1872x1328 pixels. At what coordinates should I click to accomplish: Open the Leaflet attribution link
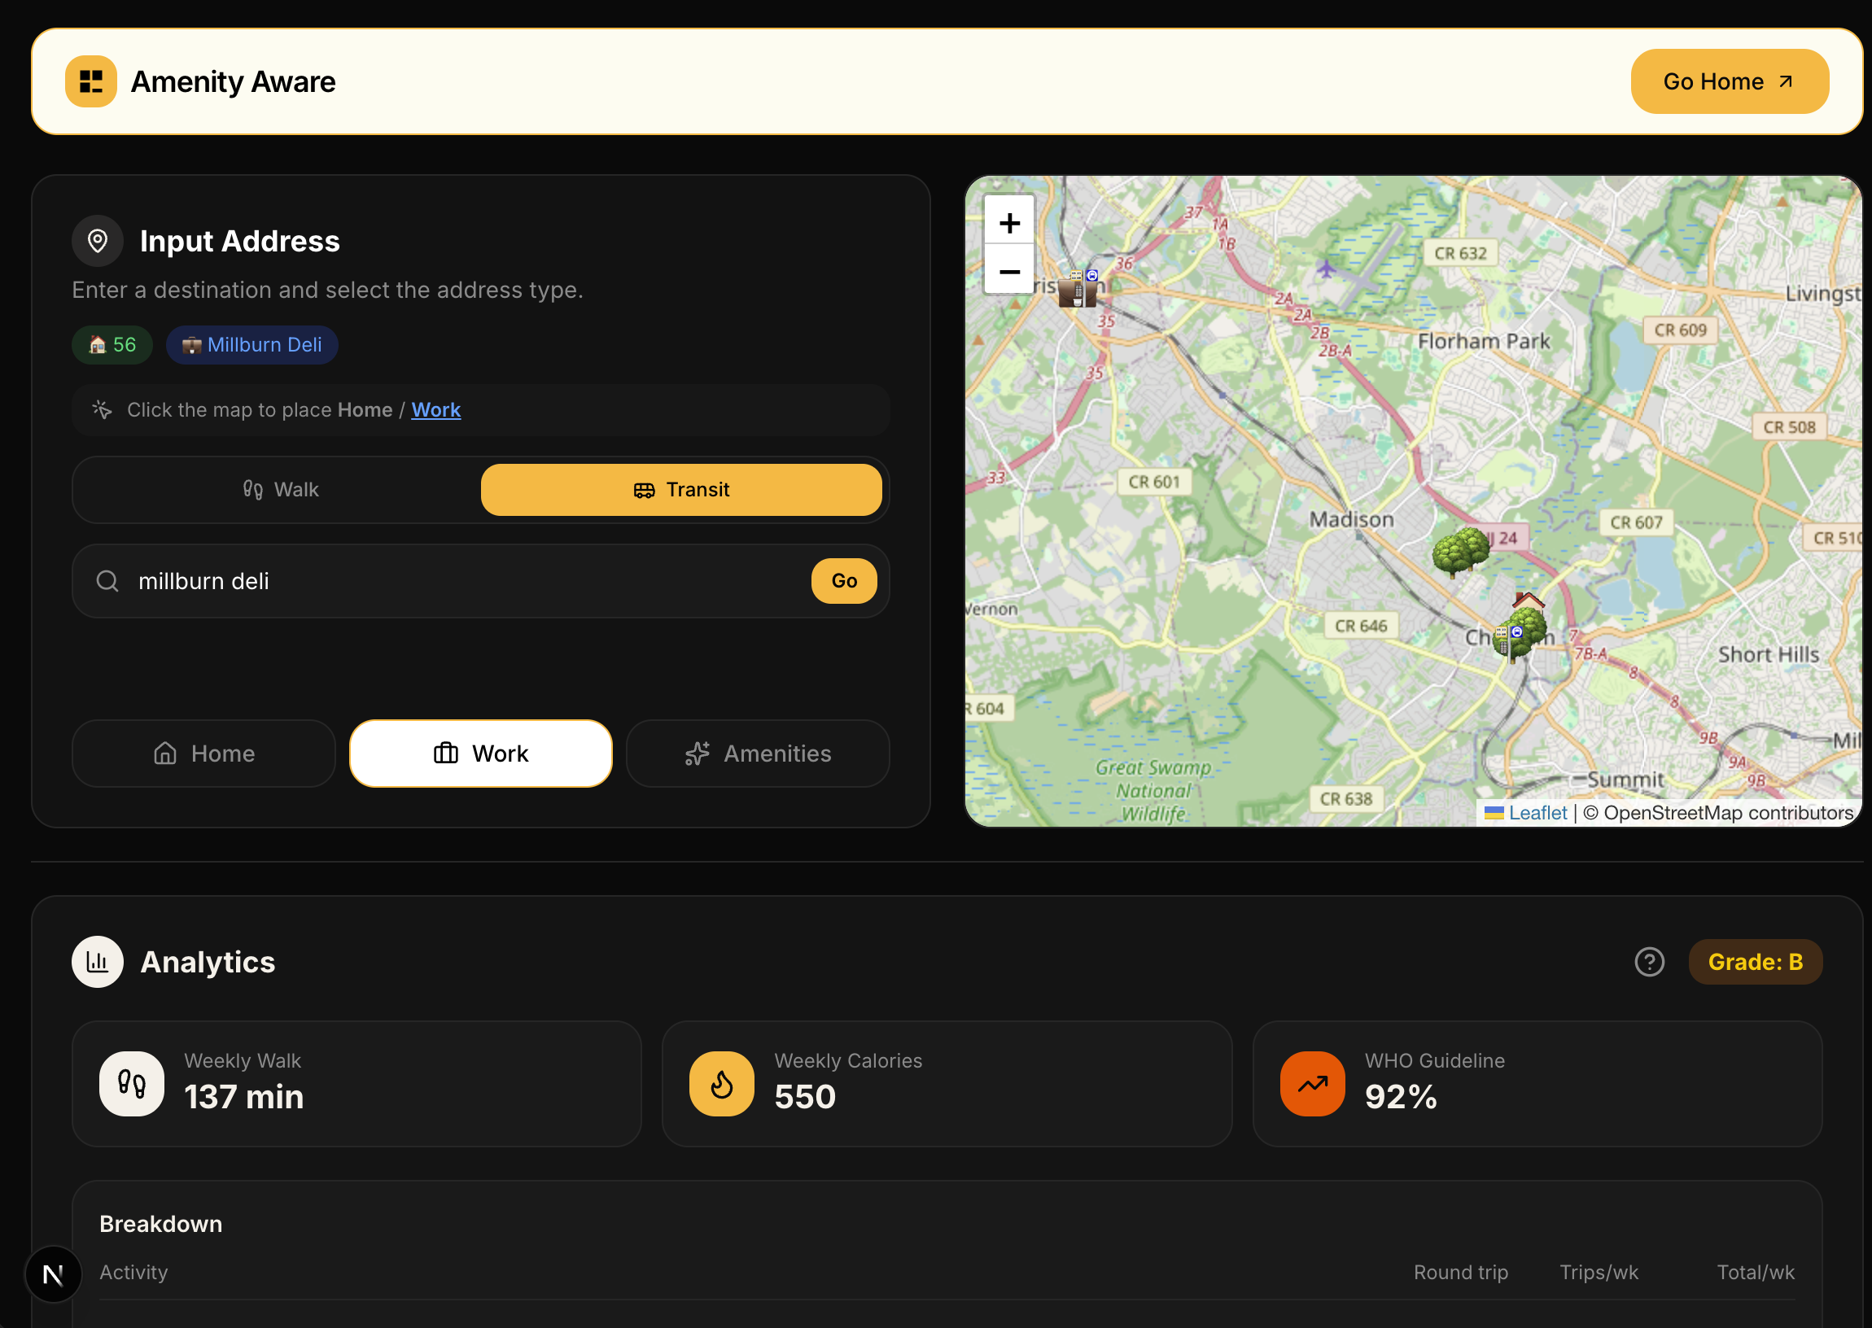pyautogui.click(x=1537, y=812)
